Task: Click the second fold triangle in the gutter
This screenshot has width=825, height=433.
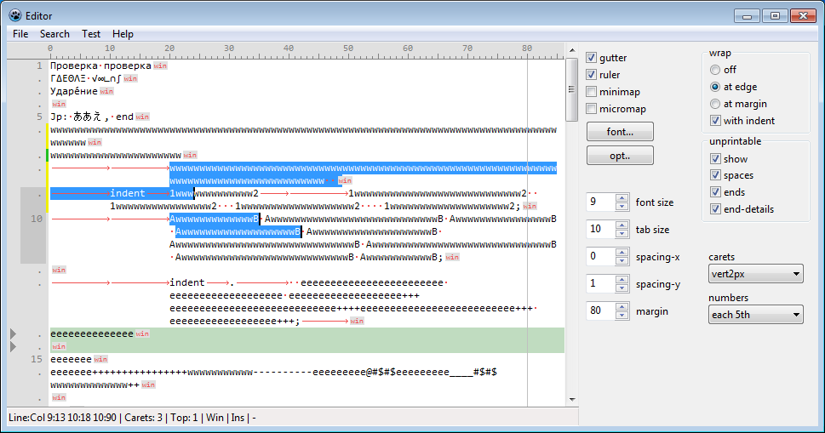Action: pos(12,347)
